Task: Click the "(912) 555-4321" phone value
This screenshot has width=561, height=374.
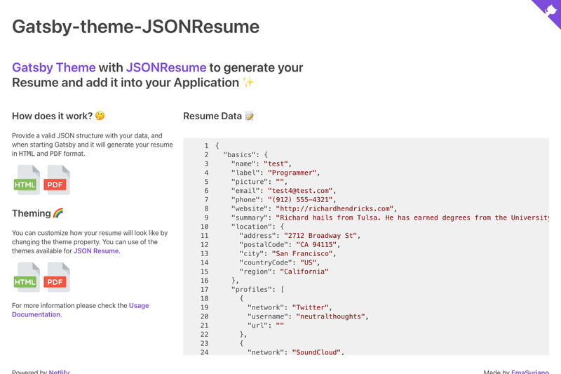Action: [300, 199]
